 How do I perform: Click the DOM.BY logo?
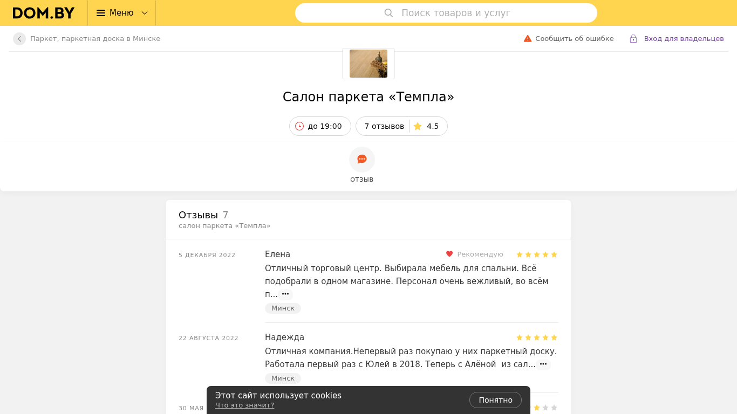(x=43, y=13)
